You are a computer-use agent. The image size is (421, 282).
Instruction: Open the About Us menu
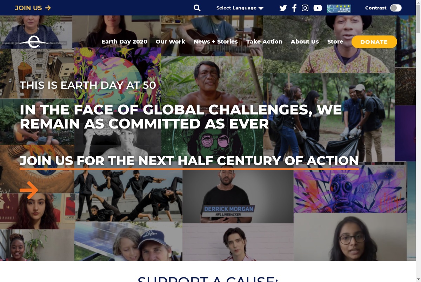coord(305,41)
